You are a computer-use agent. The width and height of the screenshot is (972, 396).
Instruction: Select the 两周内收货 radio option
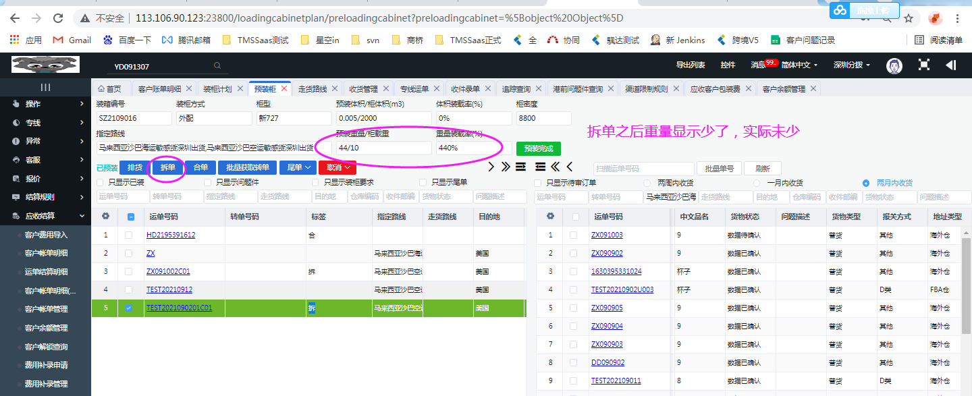(x=648, y=183)
